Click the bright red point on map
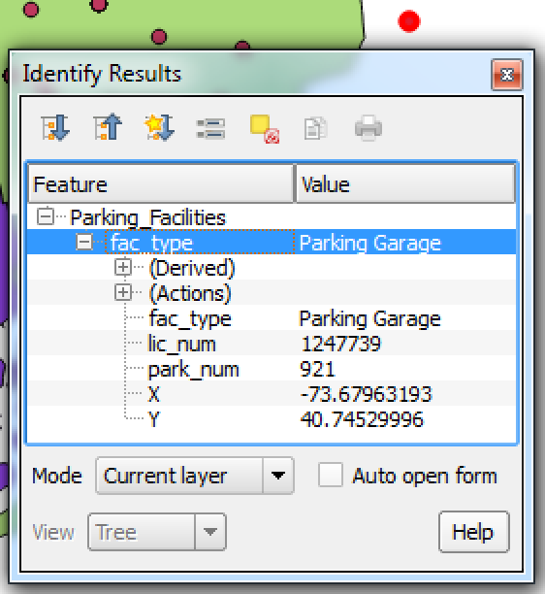This screenshot has height=594, width=545. (x=409, y=21)
